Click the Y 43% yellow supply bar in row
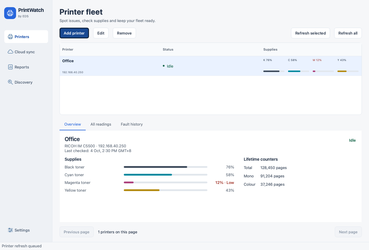 [x=348, y=71]
